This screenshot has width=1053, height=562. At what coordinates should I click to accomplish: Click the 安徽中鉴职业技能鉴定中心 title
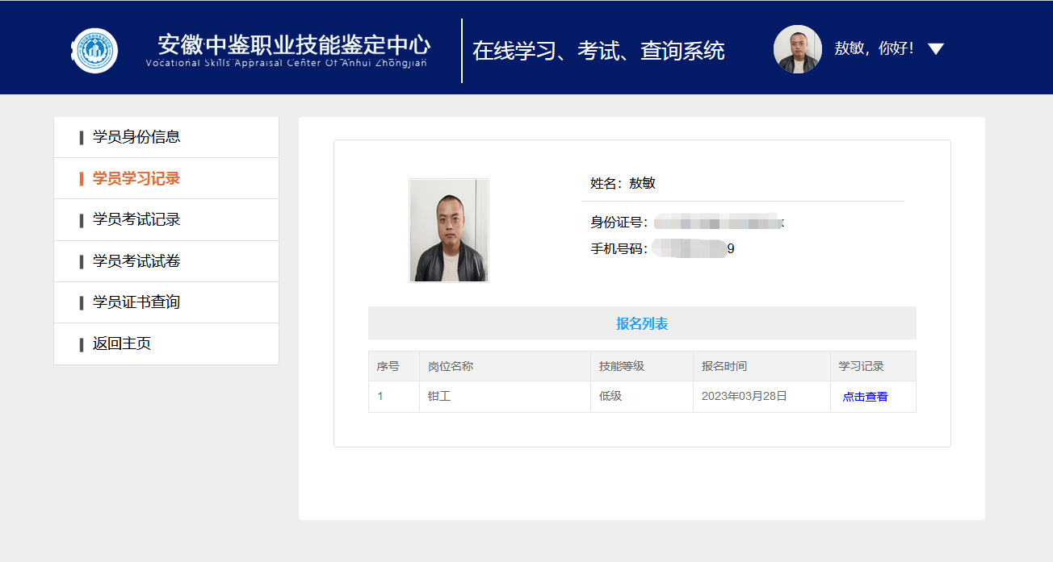[x=294, y=44]
